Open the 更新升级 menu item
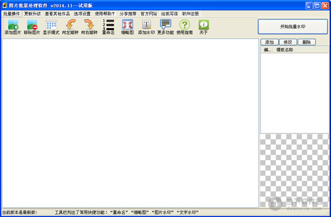The width and height of the screenshot is (331, 217). 33,14
